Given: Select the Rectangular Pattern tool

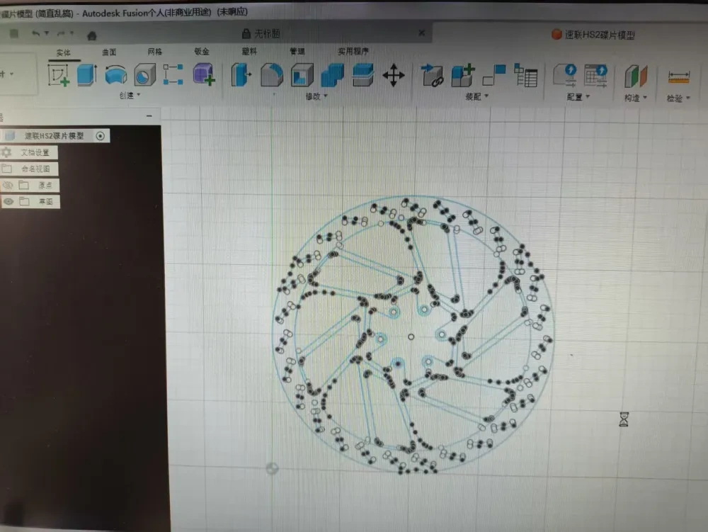Looking at the screenshot, I should tap(173, 74).
